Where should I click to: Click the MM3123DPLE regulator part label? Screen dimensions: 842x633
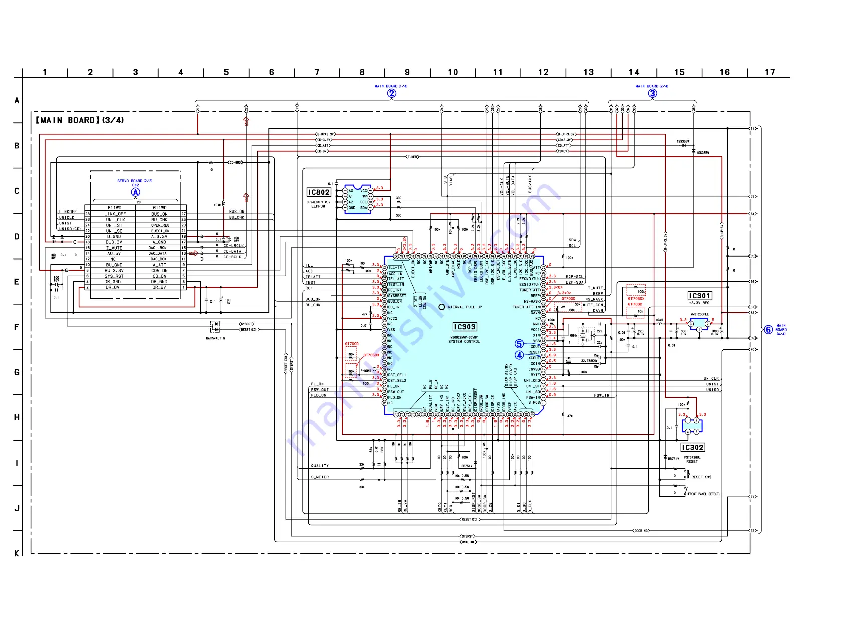pos(700,314)
